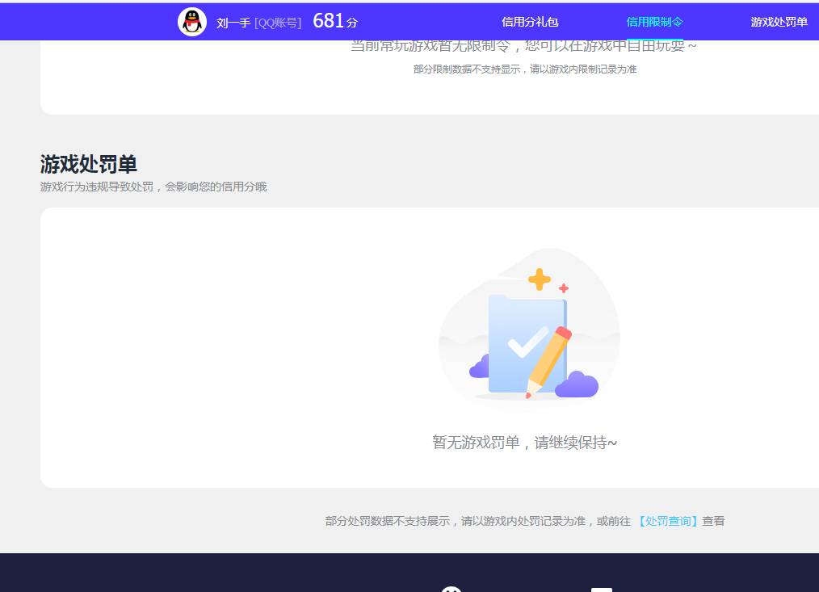Click the 暂无游戏罚单 message text
This screenshot has width=819, height=592.
522,443
